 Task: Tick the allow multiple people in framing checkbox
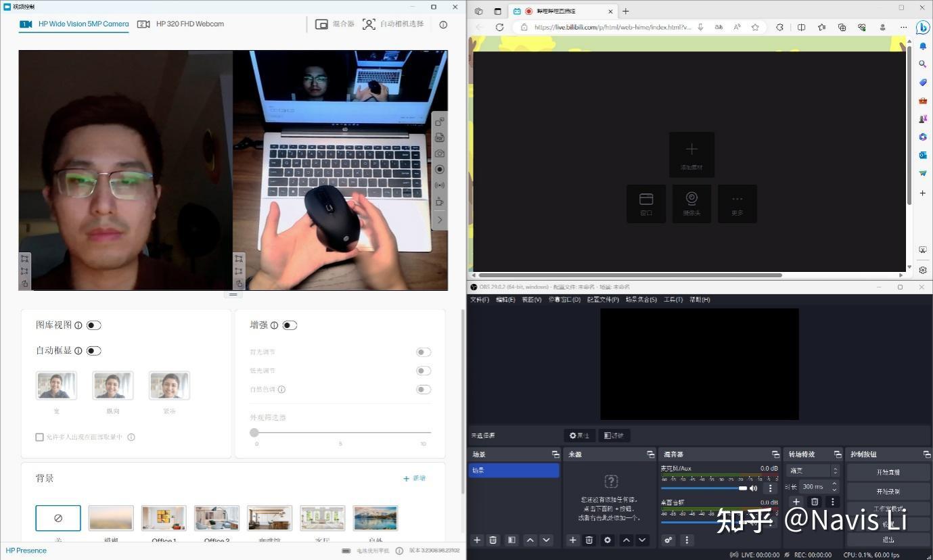[39, 437]
